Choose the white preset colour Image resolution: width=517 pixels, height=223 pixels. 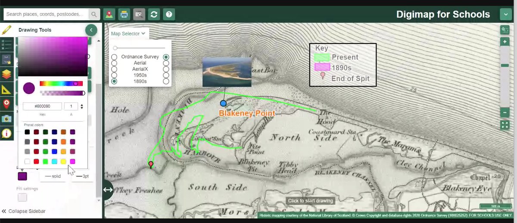pyautogui.click(x=27, y=162)
